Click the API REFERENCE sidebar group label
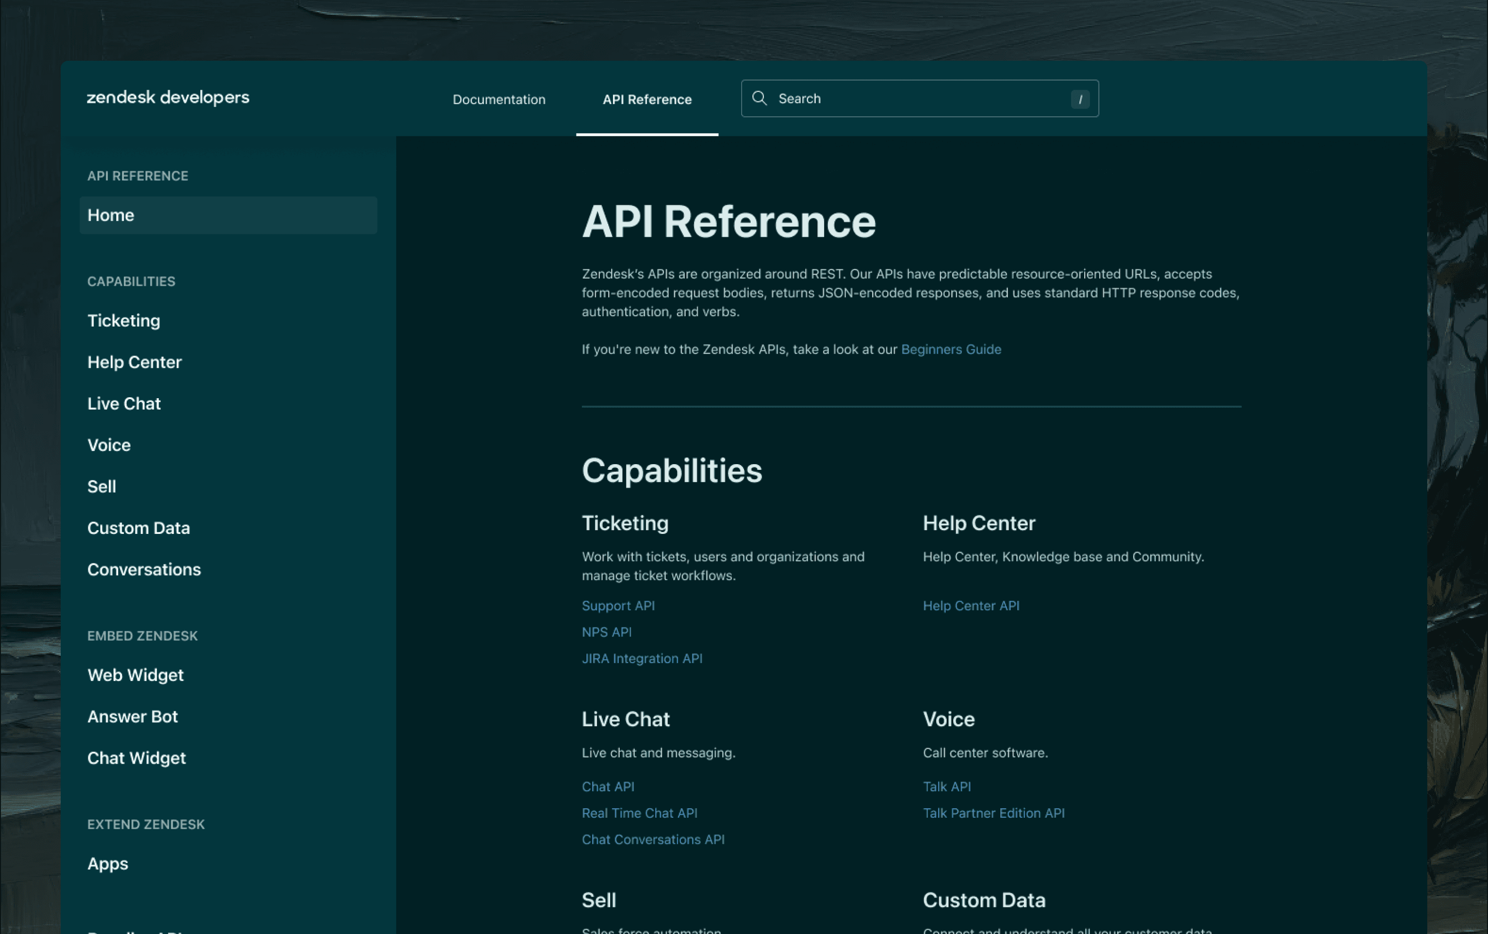 click(138, 176)
